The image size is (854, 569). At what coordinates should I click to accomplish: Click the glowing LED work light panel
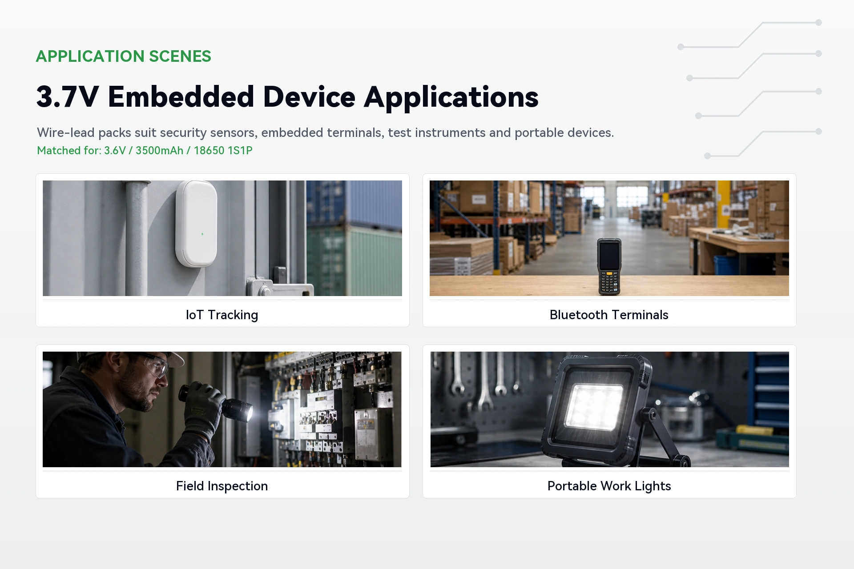594,408
